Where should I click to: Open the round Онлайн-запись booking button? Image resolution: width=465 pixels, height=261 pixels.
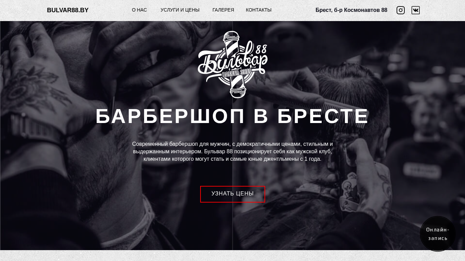click(x=438, y=234)
